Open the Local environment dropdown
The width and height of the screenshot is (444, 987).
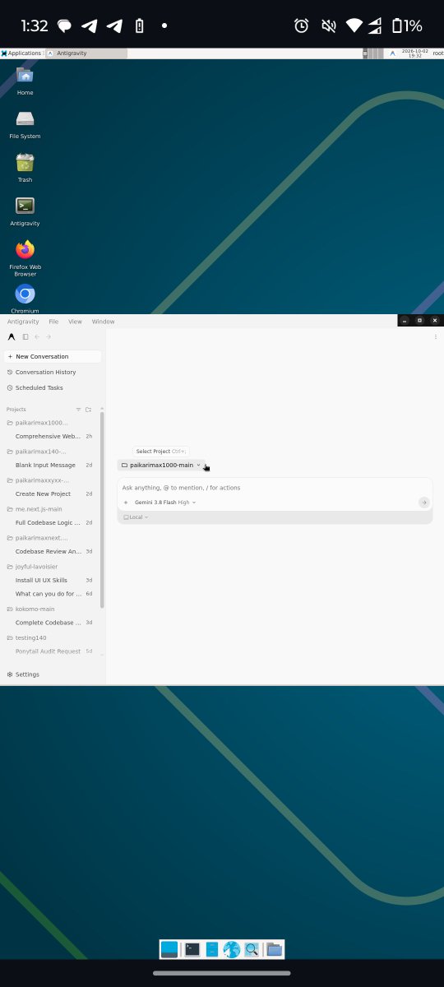136,517
